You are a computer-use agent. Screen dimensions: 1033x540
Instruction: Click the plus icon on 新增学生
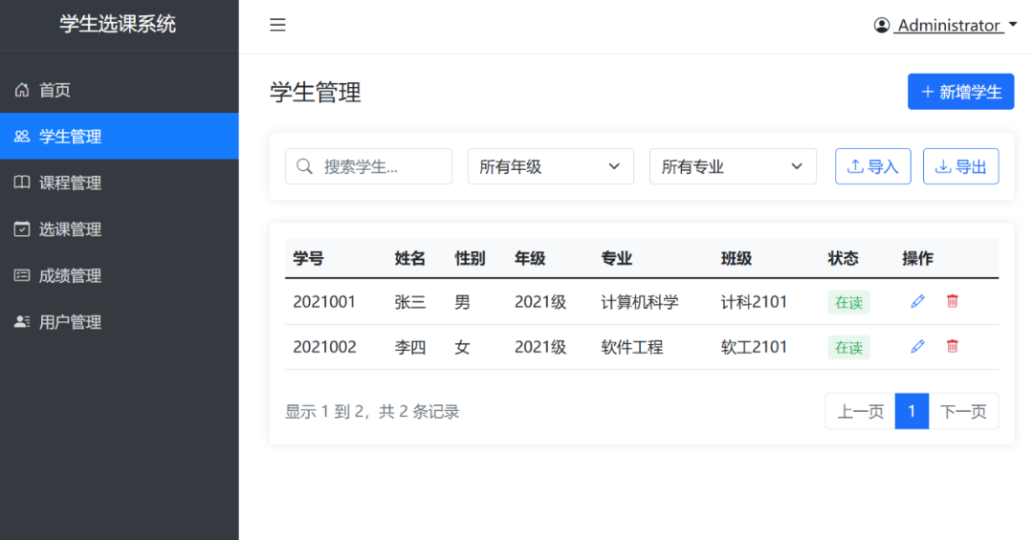[x=928, y=92]
